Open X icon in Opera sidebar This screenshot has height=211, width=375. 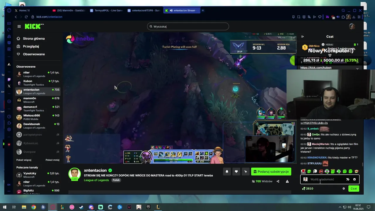[9, 86]
